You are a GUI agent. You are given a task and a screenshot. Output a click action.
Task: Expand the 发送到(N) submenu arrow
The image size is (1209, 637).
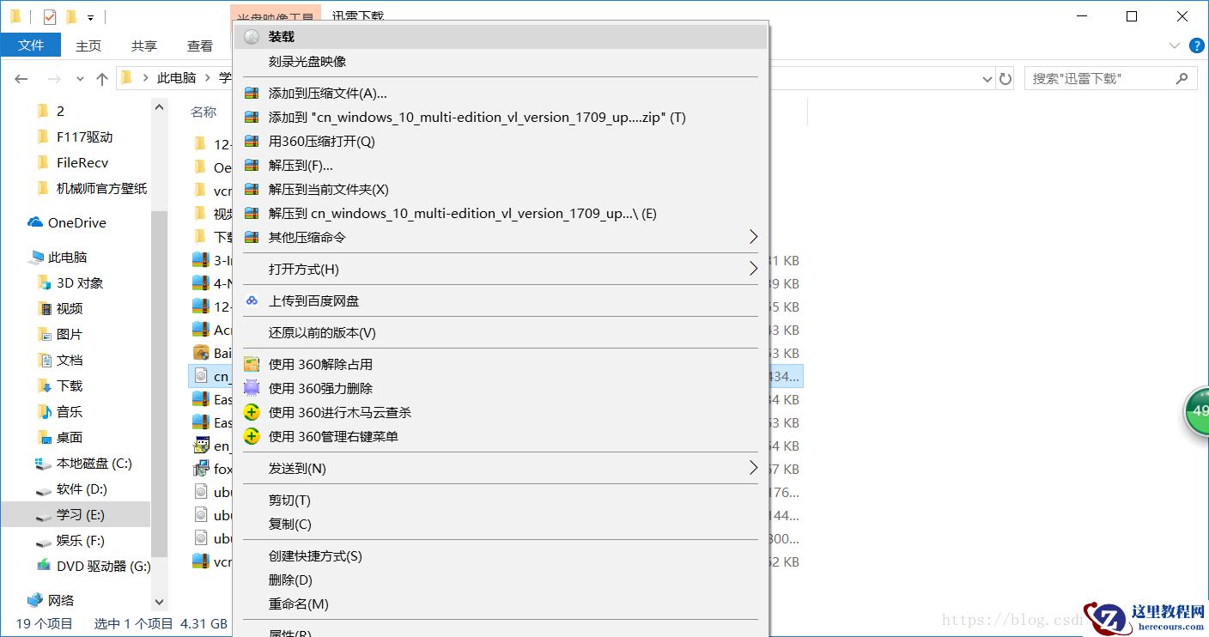coord(753,468)
